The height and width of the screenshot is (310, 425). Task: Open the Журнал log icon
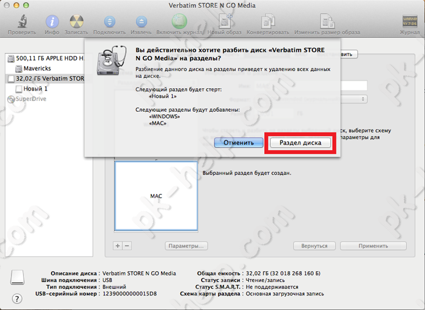(x=409, y=22)
